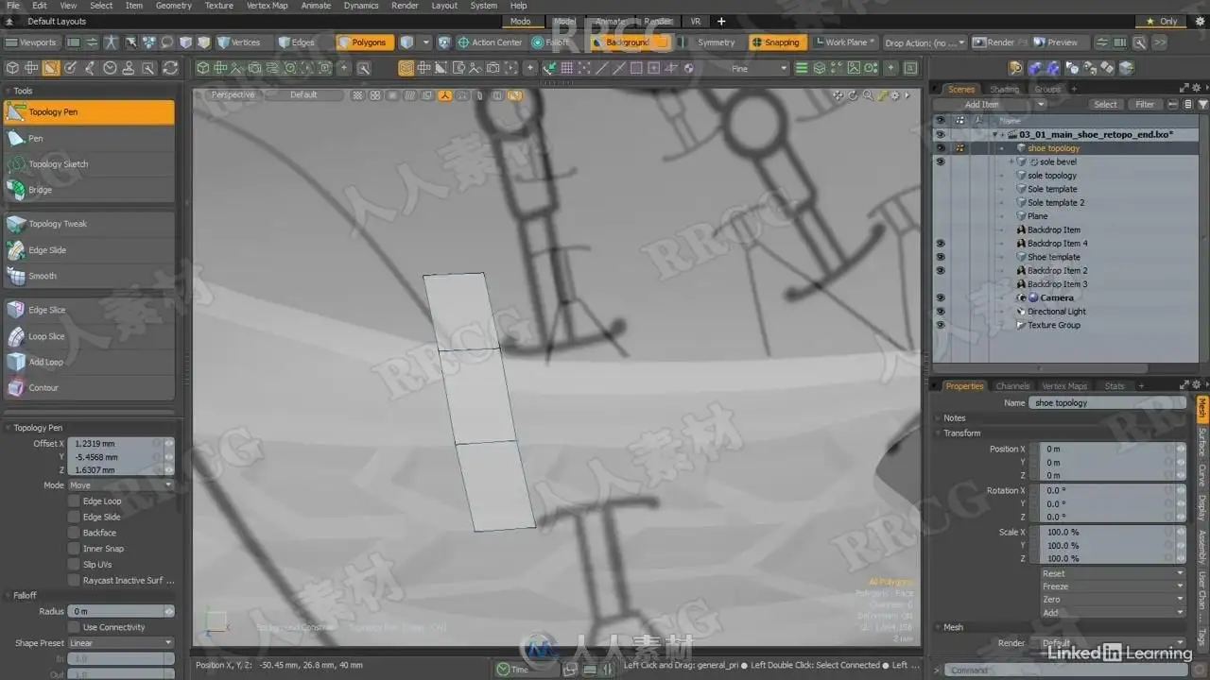1210x680 pixels.
Task: Enable the Edge Loop checkbox
Action: pyautogui.click(x=74, y=501)
